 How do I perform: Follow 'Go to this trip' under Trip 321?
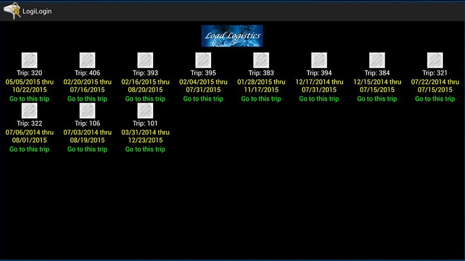[435, 99]
